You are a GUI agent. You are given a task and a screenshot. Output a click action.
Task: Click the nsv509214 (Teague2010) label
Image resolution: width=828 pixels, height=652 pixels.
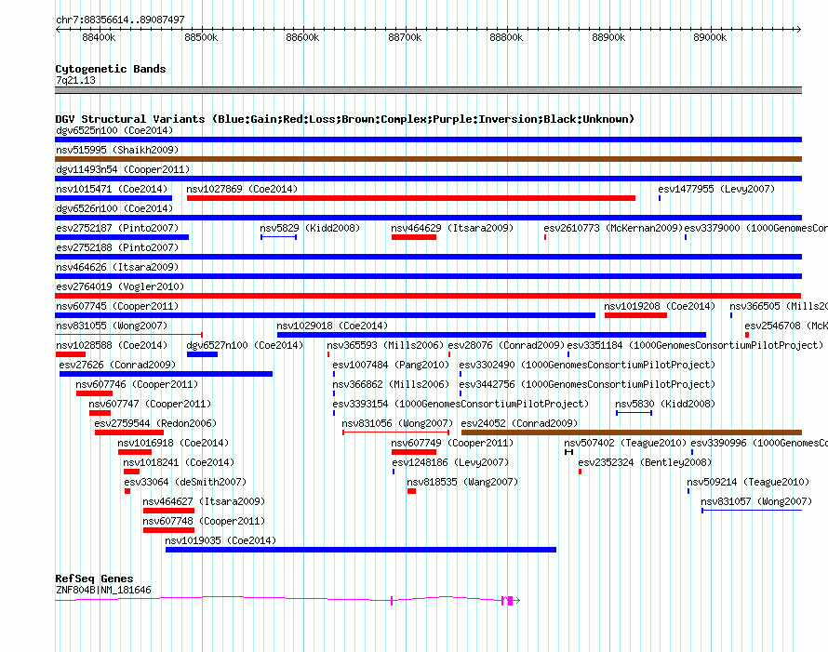pos(748,482)
